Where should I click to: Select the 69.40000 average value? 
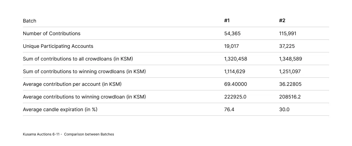(x=235, y=84)
